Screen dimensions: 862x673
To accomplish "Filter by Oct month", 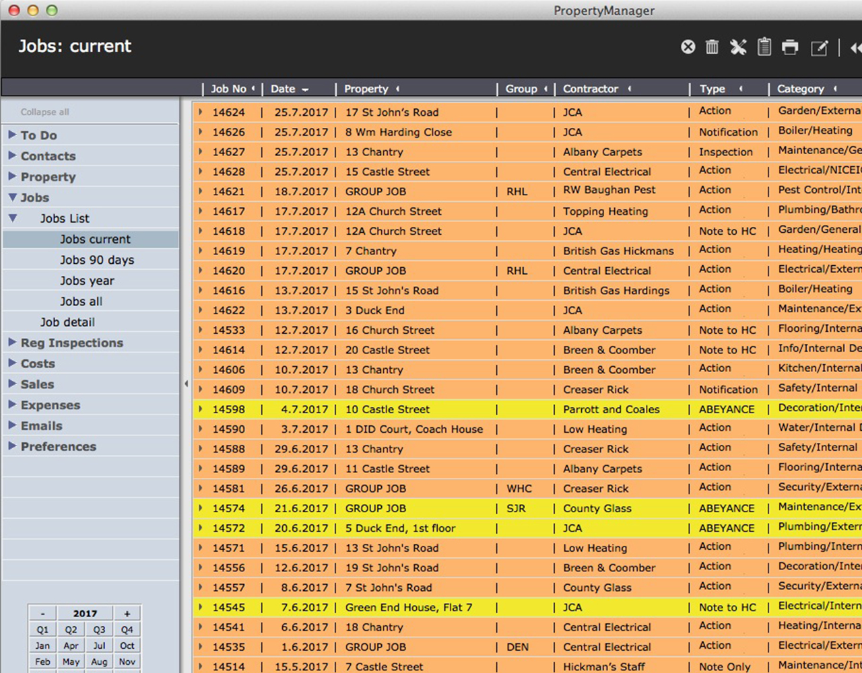I will (x=127, y=645).
